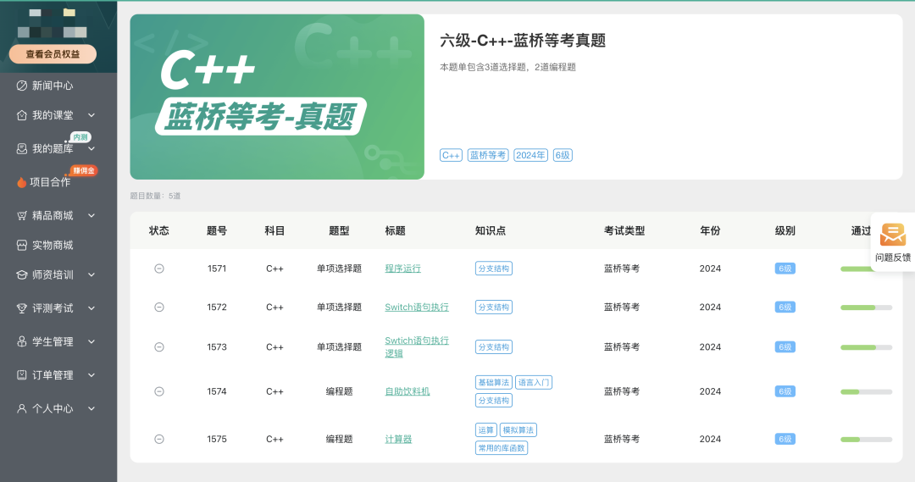This screenshot has width=915, height=482.
Task: Click the 我的题库 question bank icon
Action: tap(21, 149)
